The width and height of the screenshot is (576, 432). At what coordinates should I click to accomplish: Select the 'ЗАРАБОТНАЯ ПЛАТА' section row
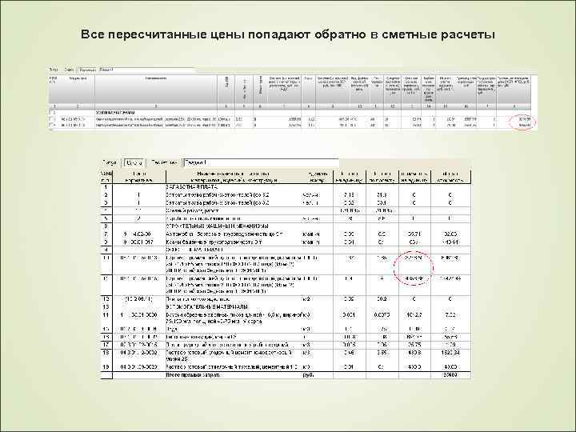tap(191, 187)
